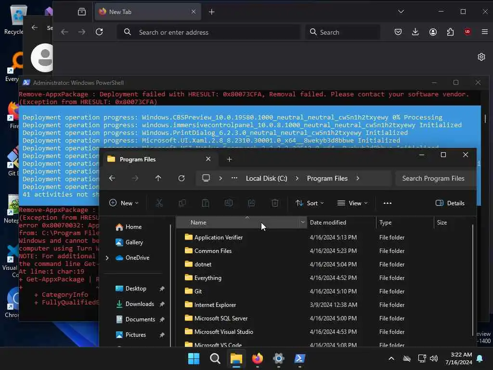493x370 pixels.
Task: Open Firefox Pocket save icon
Action: coord(398,32)
